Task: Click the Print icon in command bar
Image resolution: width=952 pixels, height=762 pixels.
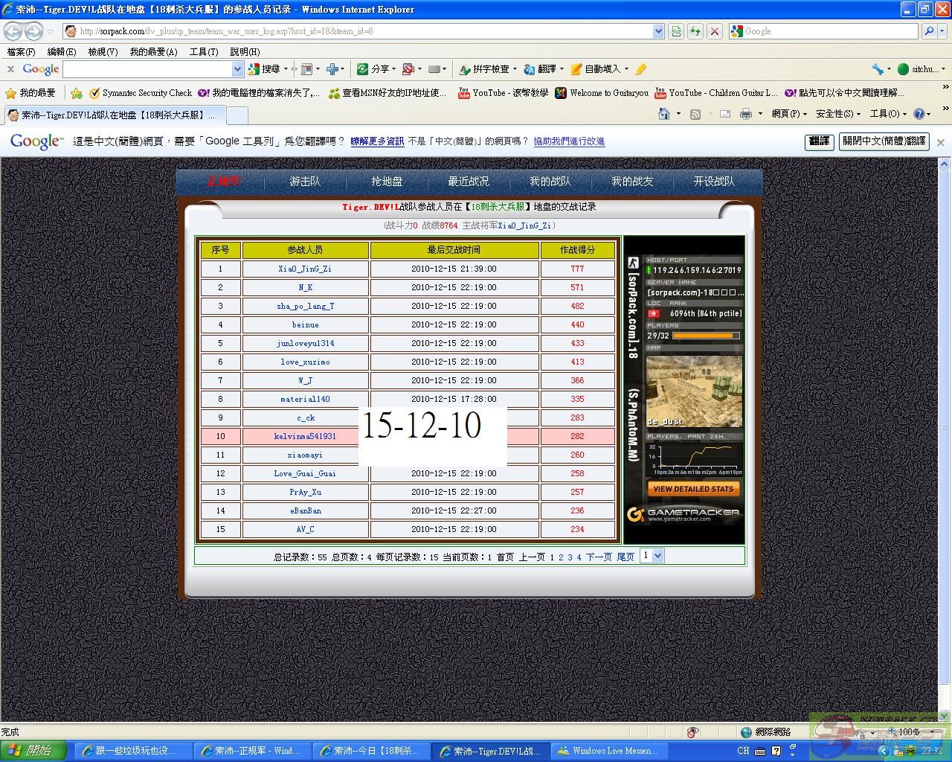Action: [x=746, y=114]
